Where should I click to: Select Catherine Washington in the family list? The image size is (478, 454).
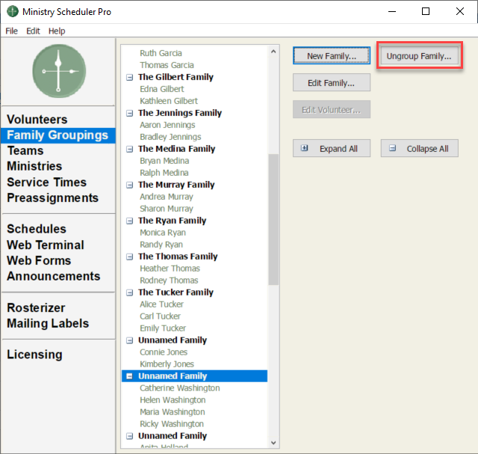(179, 388)
